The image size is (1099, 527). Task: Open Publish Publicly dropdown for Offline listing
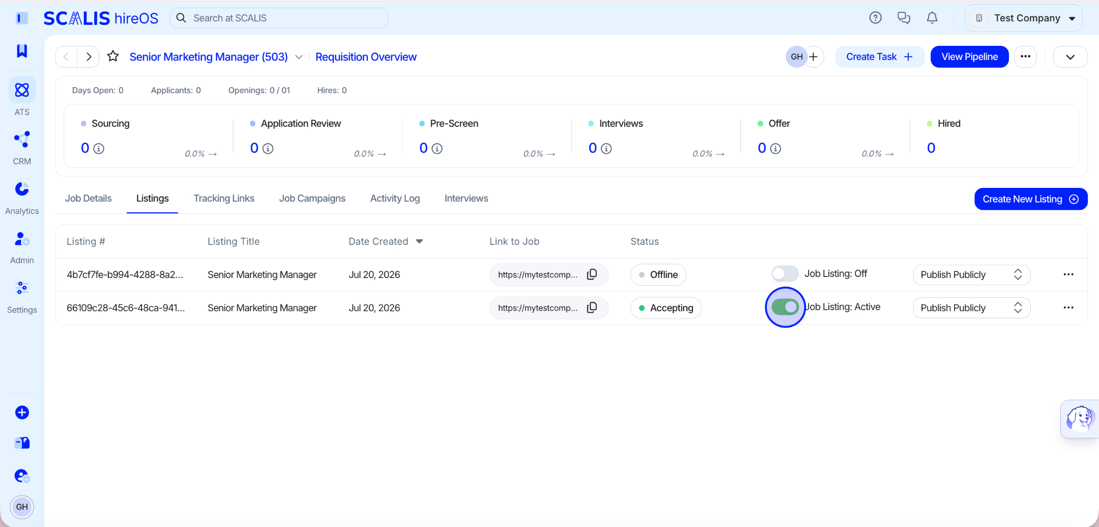[972, 274]
